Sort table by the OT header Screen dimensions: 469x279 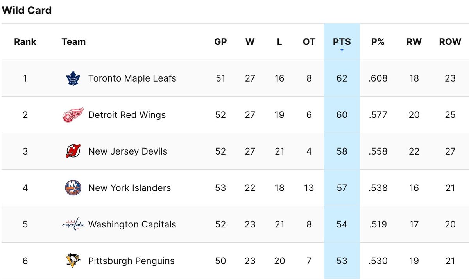click(x=309, y=42)
